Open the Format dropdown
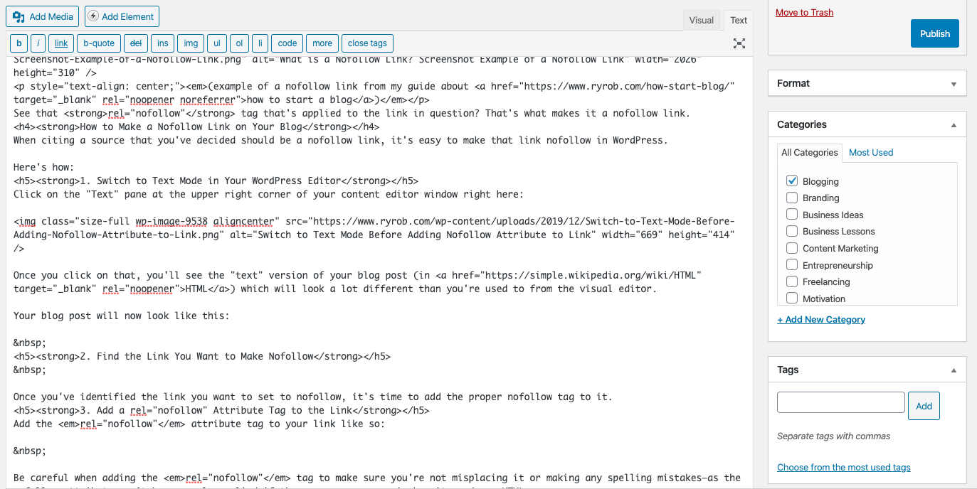This screenshot has height=489, width=977. [953, 83]
